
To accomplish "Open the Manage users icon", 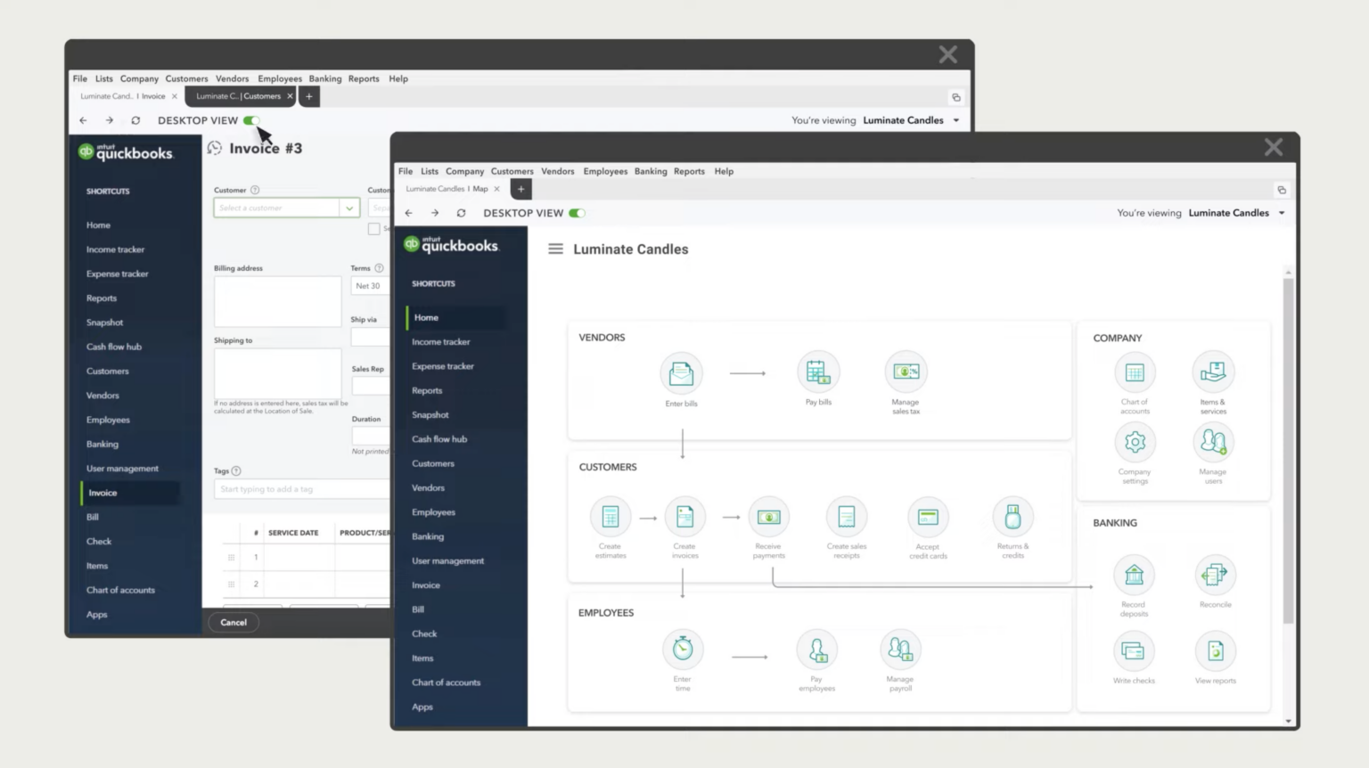I will [1213, 442].
